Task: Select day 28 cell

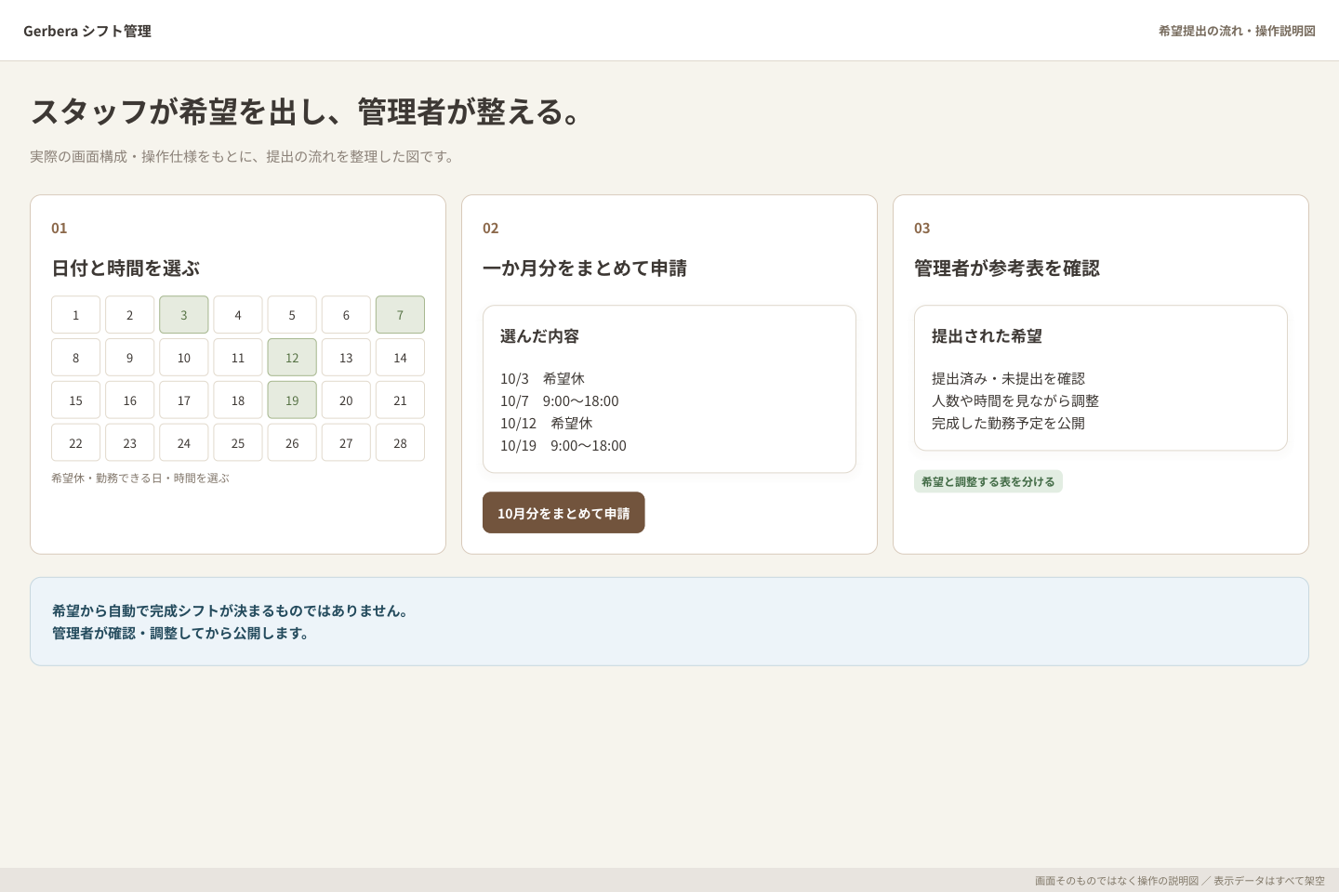Action: (400, 443)
